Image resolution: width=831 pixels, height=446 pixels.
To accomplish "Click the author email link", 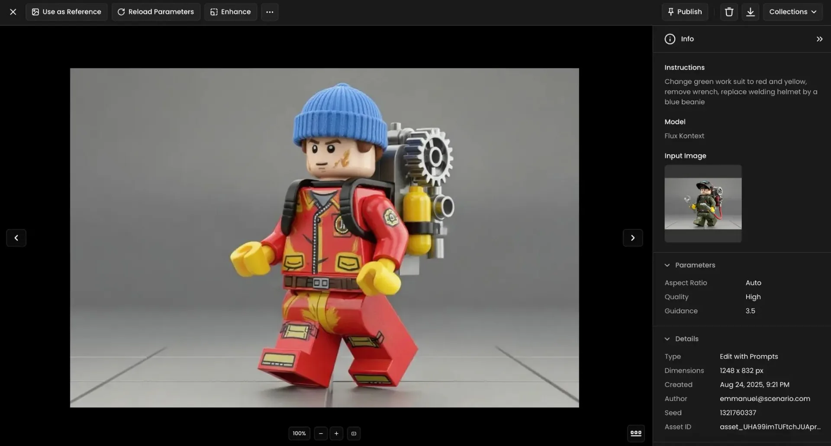I will (x=764, y=398).
